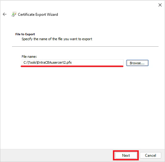165x162 pixels.
Task: Go back using the left arrow icon
Action: tap(5, 14)
